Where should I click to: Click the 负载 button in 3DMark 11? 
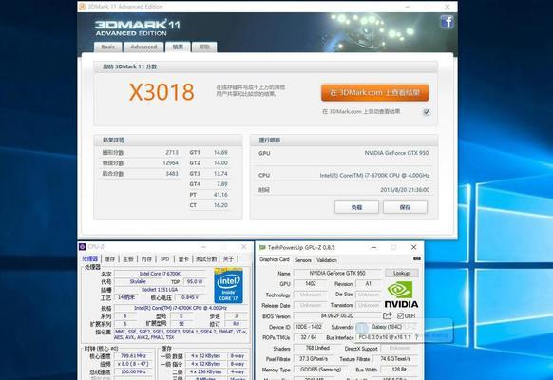tap(356, 207)
